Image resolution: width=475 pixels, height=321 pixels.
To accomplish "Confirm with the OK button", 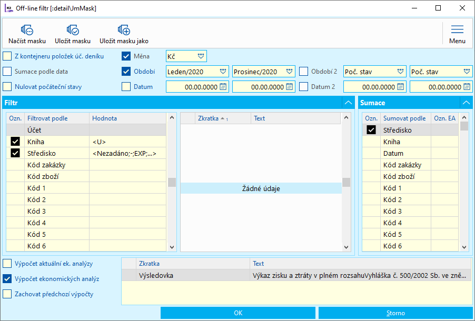I will [238, 313].
